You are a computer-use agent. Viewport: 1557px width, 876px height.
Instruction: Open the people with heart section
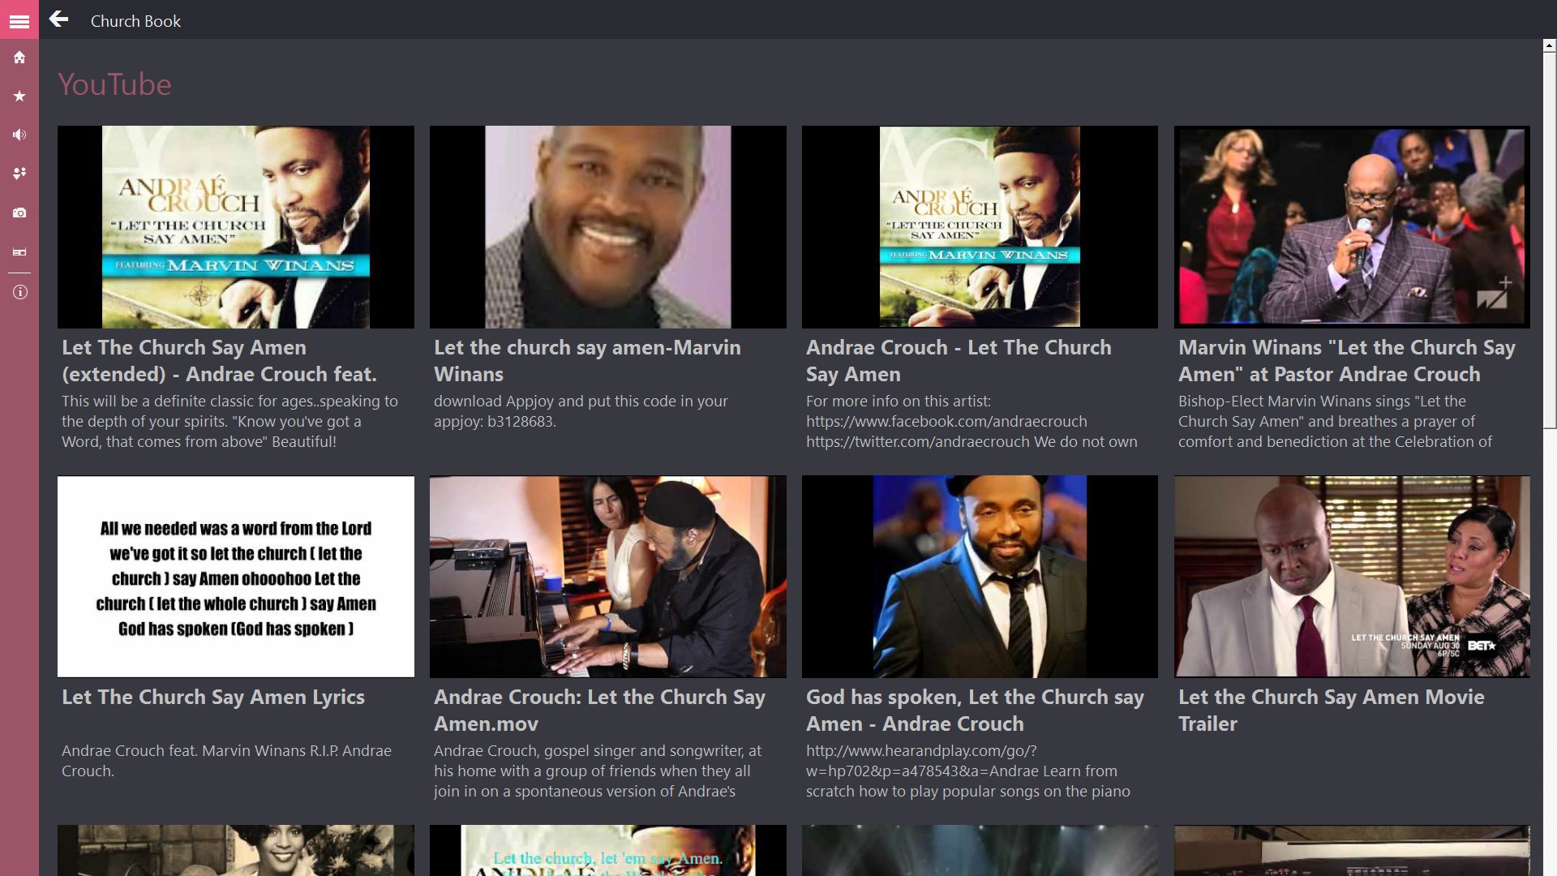click(19, 173)
